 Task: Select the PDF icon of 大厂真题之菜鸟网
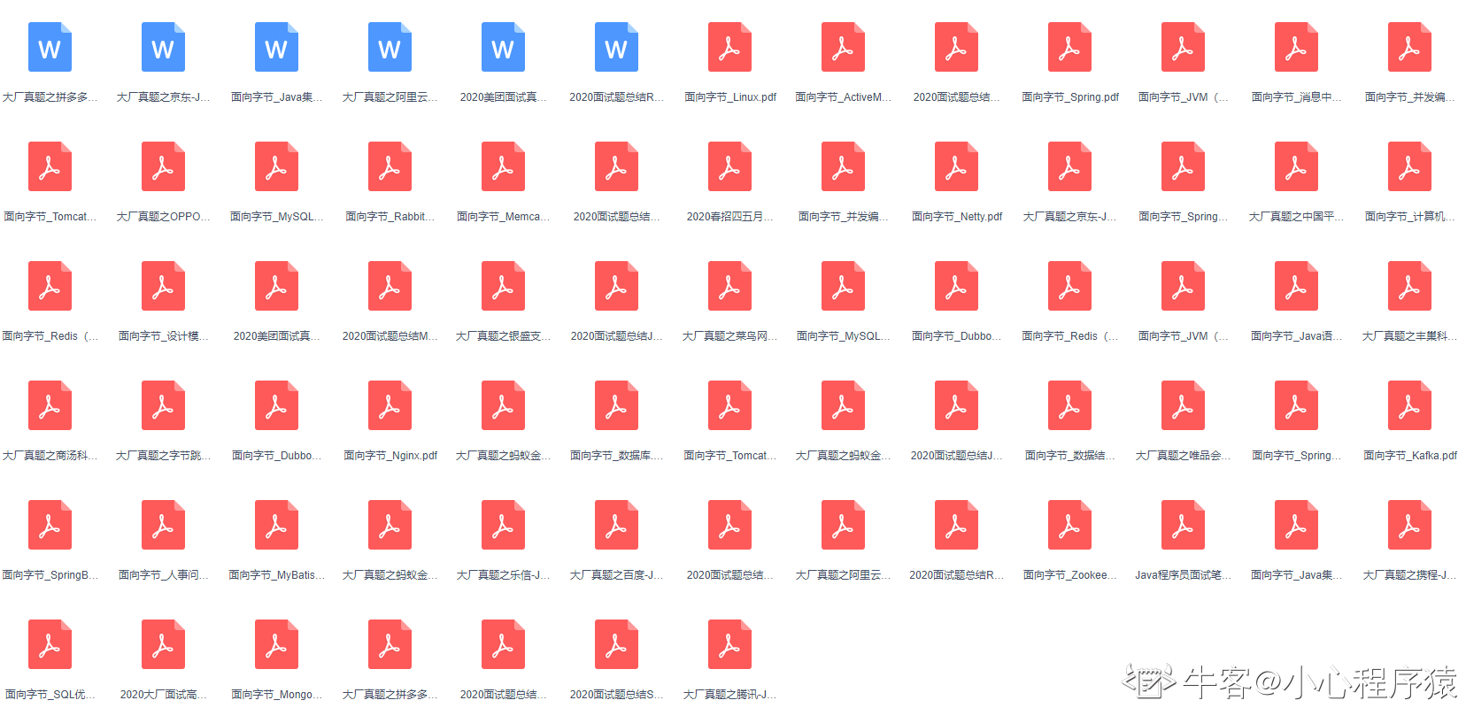[729, 286]
